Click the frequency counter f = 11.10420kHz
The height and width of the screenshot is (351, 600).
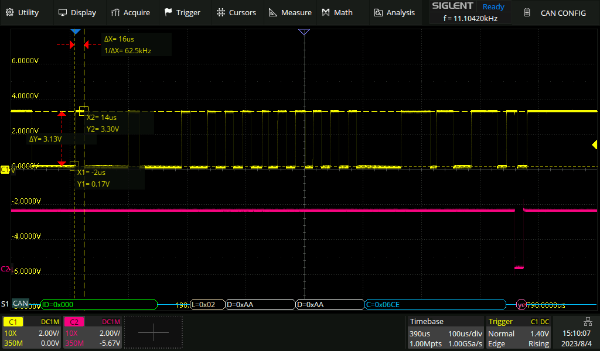pos(471,18)
